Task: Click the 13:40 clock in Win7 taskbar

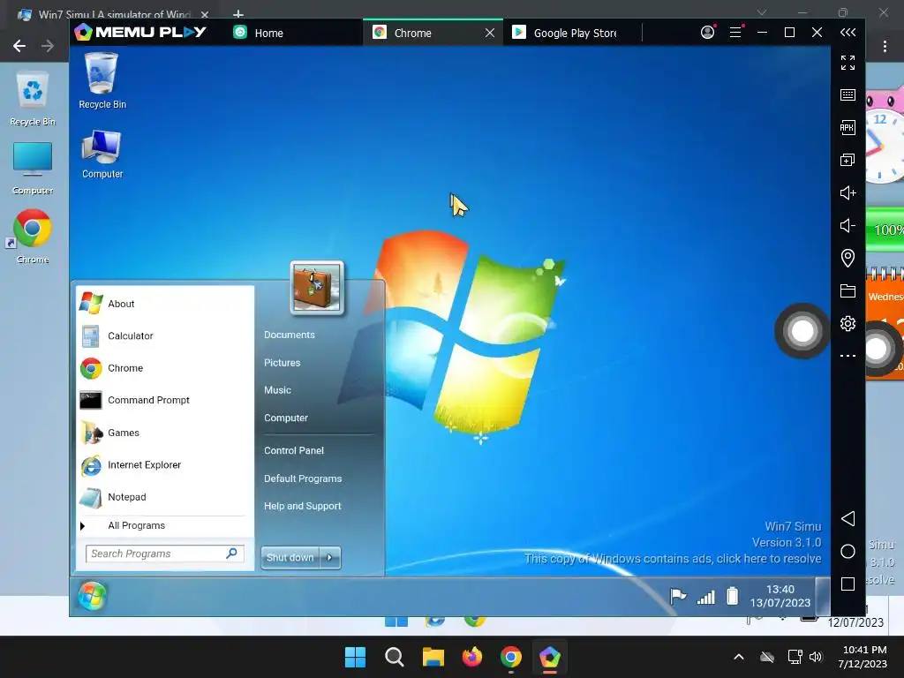Action: [x=780, y=596]
